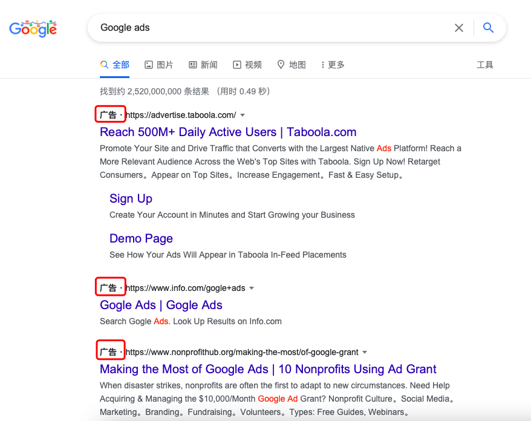Switch to the 视频 videos tab
Image resolution: width=531 pixels, height=421 pixels.
[x=247, y=65]
